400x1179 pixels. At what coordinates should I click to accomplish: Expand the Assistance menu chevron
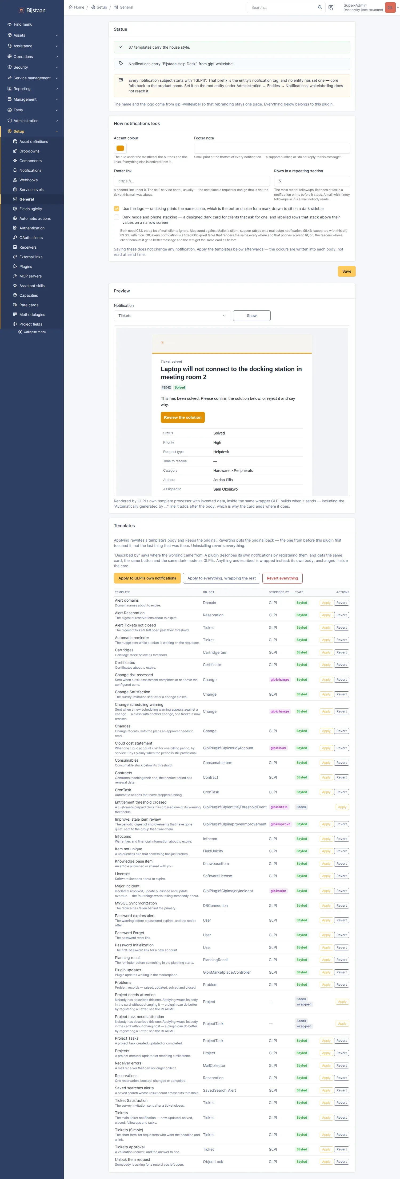tap(57, 46)
